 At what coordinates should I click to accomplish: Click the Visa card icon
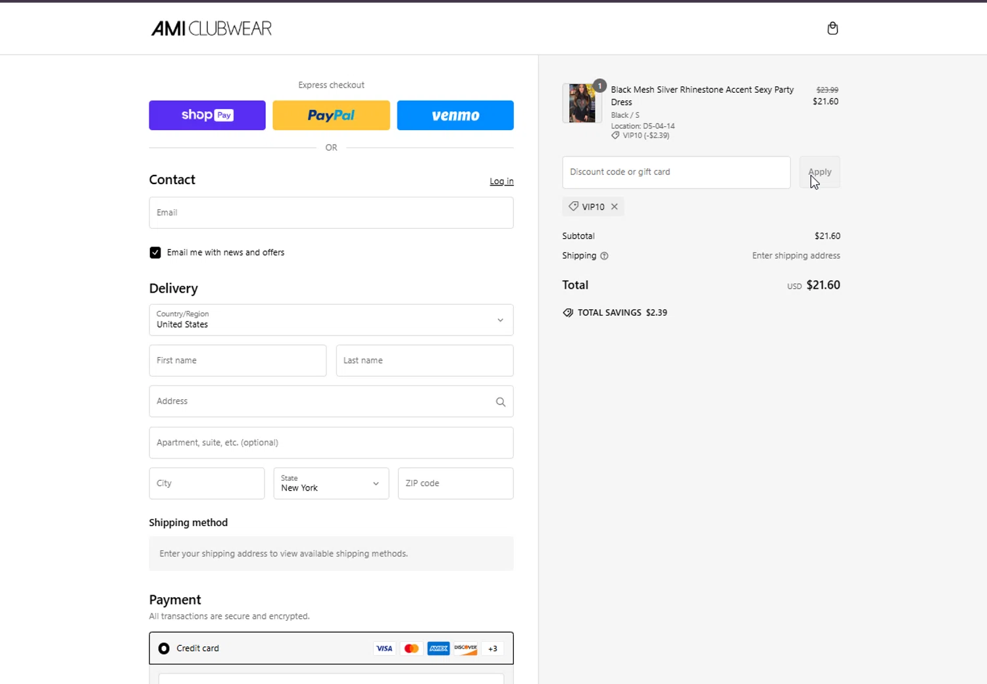click(384, 648)
